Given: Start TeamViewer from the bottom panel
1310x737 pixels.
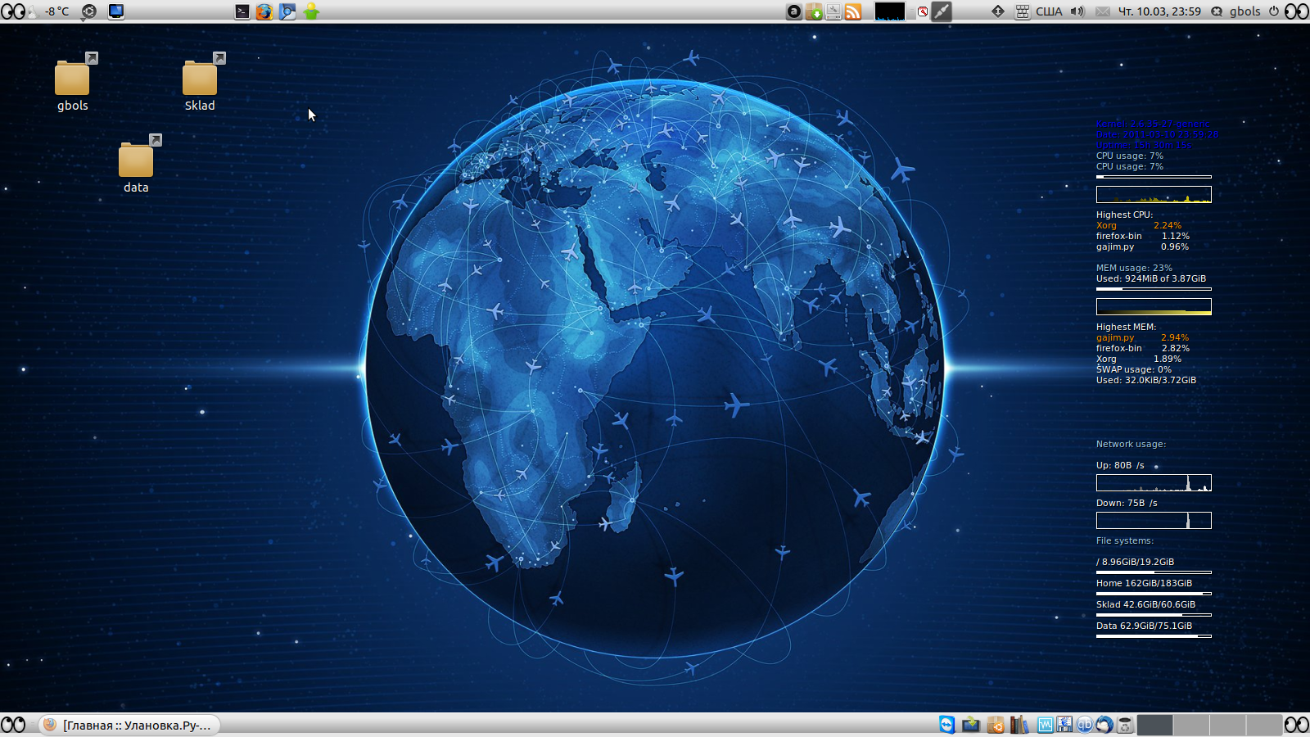Looking at the screenshot, I should [947, 725].
